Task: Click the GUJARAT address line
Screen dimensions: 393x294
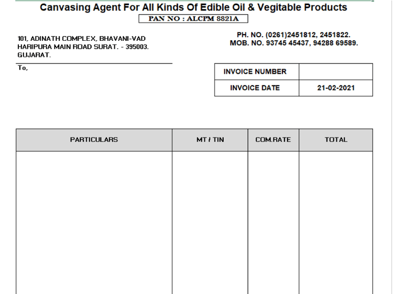Action: coord(34,55)
